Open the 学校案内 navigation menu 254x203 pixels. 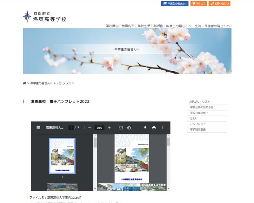112,26
